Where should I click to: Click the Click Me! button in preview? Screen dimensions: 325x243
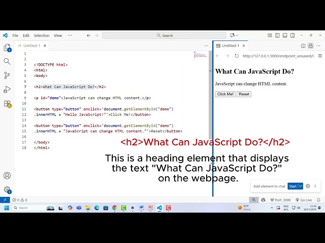click(225, 94)
